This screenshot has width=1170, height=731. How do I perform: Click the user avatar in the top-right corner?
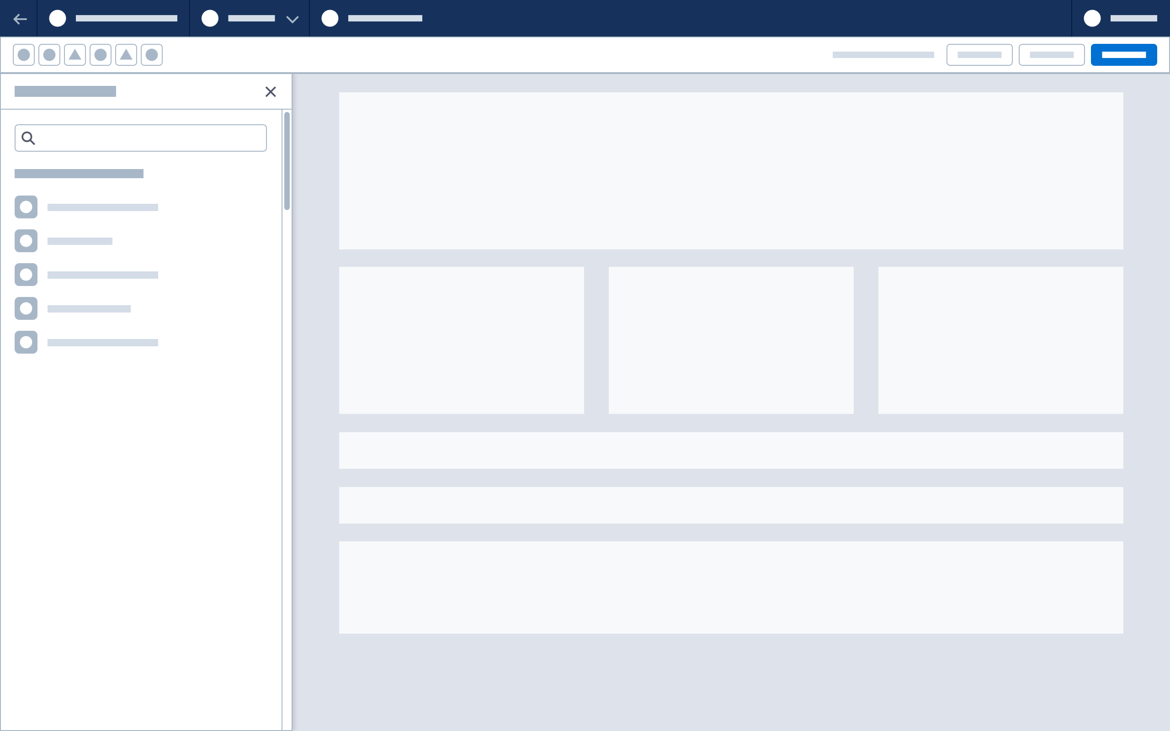click(x=1093, y=18)
